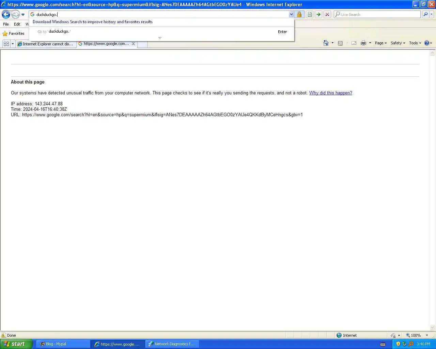Click the 3:40 PM system clock

(x=423, y=344)
